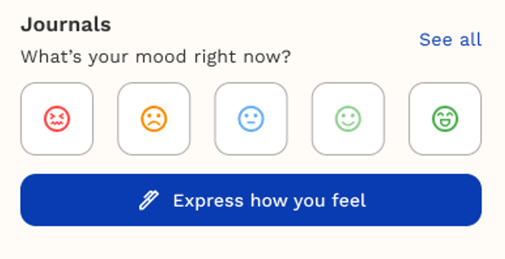Choose the dark green grinning face
This screenshot has width=505, height=259.
tap(445, 119)
